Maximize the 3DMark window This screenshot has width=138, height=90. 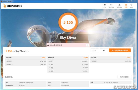131,1
